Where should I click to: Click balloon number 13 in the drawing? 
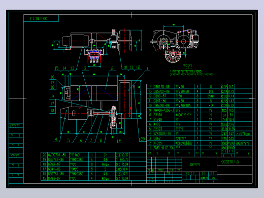click(x=72, y=68)
